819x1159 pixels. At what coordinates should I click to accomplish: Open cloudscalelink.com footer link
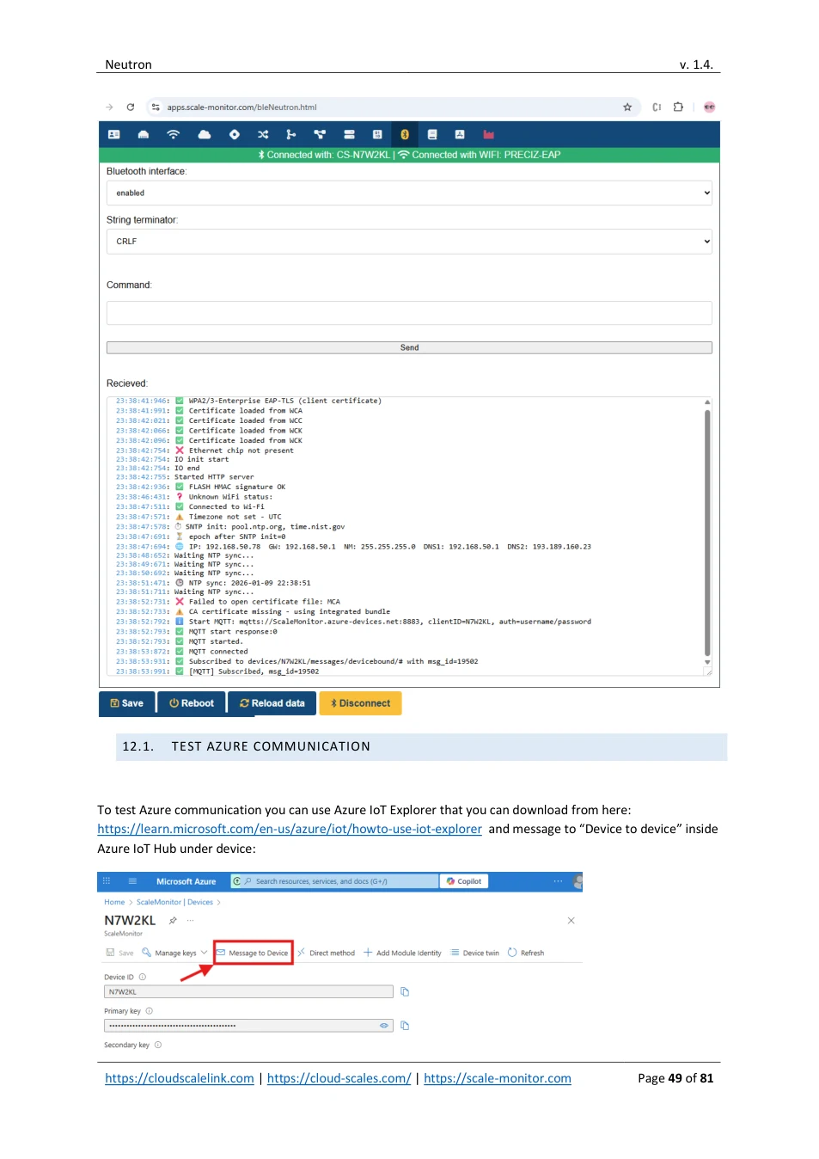pyautogui.click(x=180, y=1078)
